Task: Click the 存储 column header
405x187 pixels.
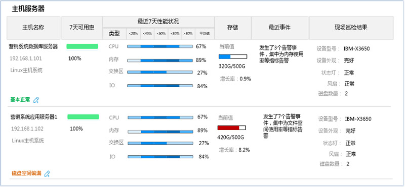Action: pos(233,28)
